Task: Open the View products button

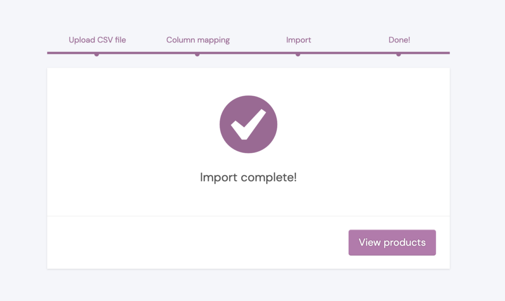Action: 392,242
